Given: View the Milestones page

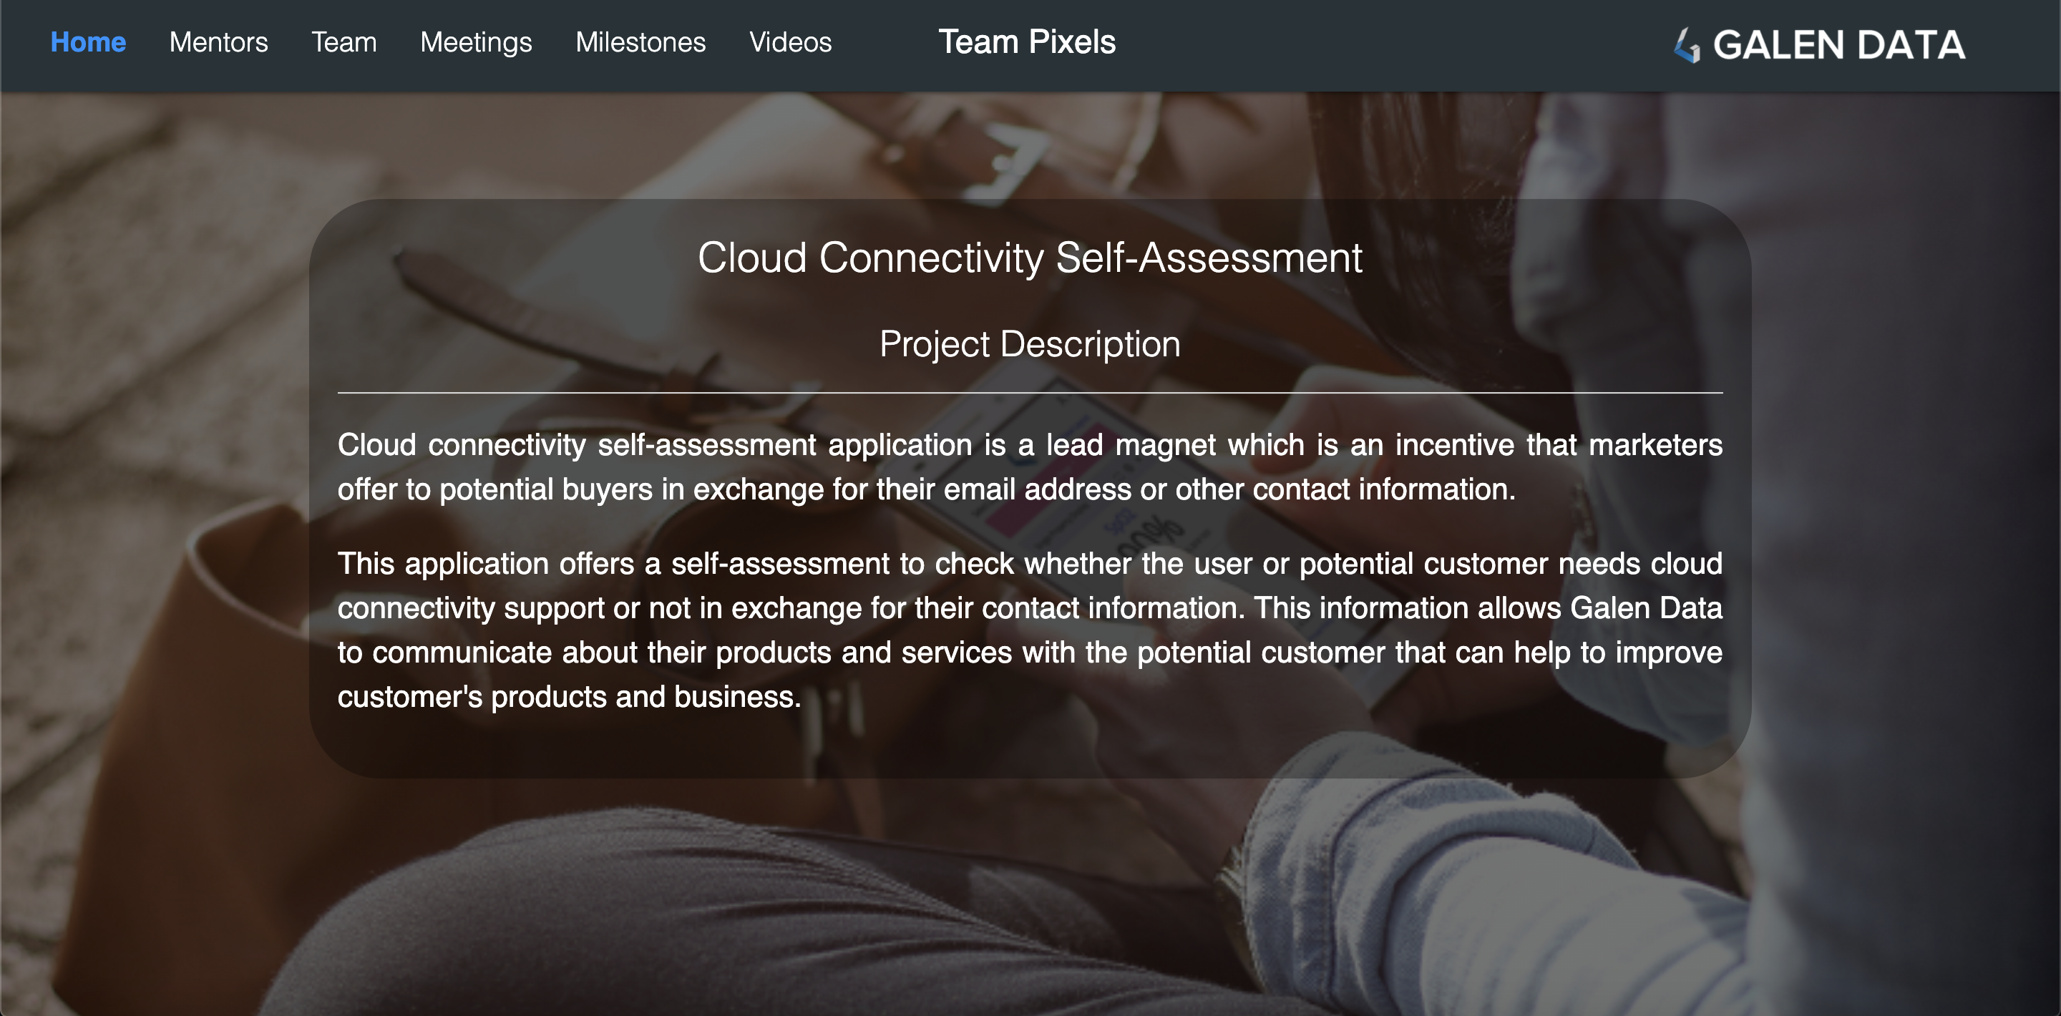Looking at the screenshot, I should tap(640, 42).
